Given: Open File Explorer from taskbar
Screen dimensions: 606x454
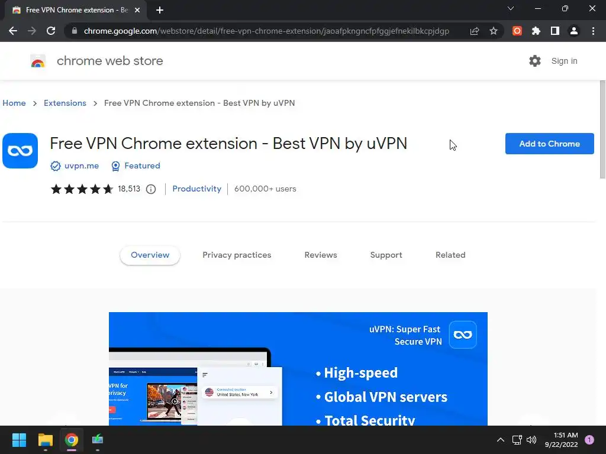Looking at the screenshot, I should (x=45, y=440).
